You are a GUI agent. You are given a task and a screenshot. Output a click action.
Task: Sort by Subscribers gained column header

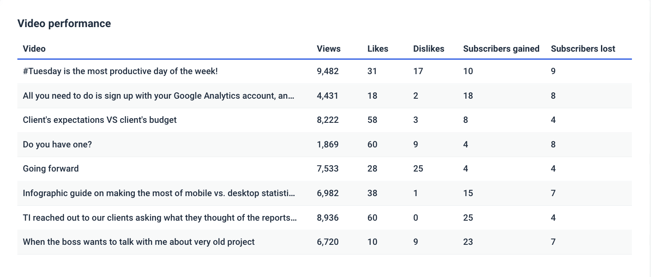[x=501, y=49]
